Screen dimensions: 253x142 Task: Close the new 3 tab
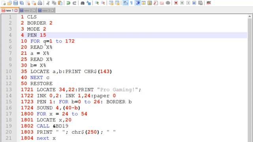[x=53, y=11]
